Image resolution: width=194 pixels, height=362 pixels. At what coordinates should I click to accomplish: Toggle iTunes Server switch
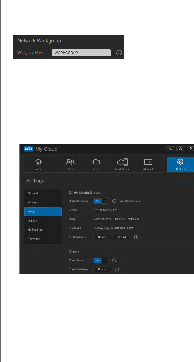[101, 260]
